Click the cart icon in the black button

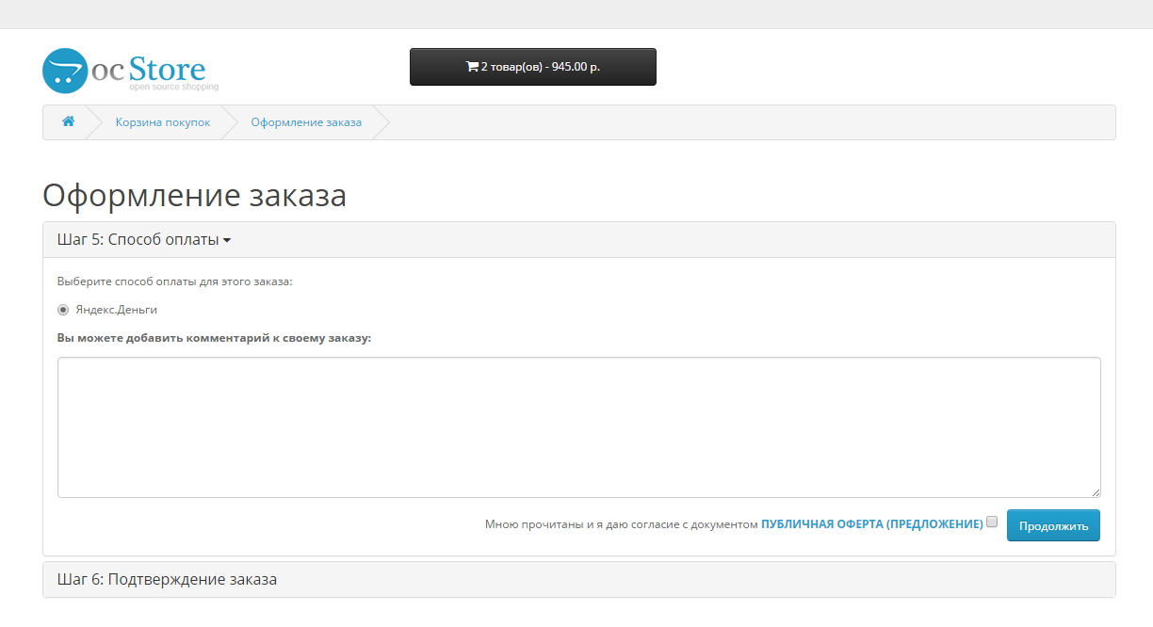pos(472,67)
